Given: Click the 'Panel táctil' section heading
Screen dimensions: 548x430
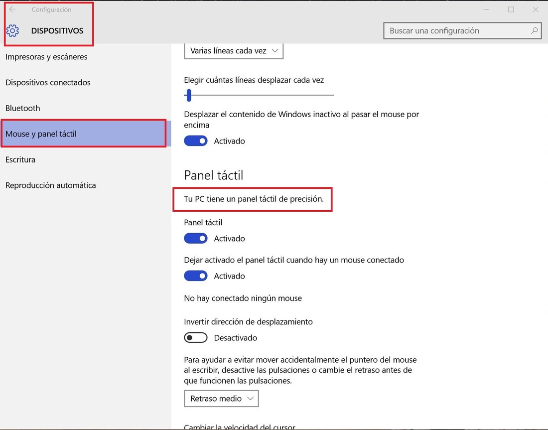Looking at the screenshot, I should [214, 175].
